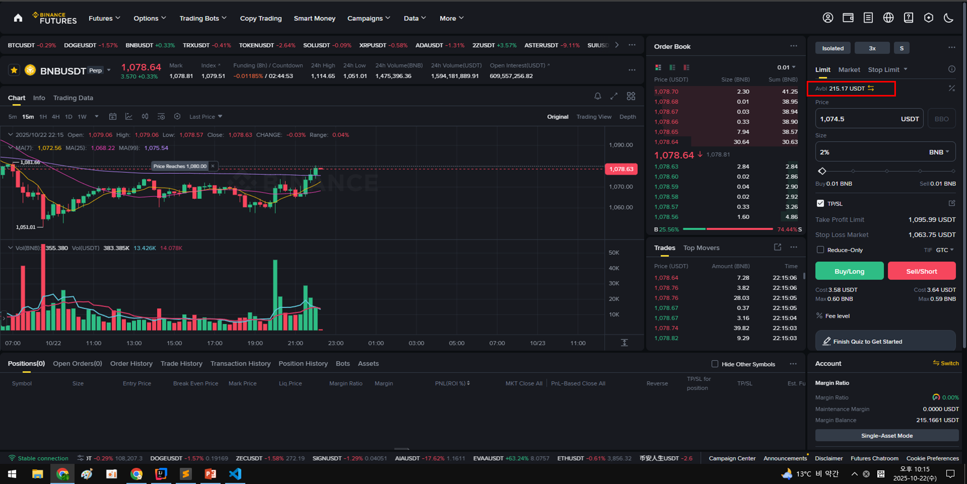Show sell-only order book view
The height and width of the screenshot is (484, 967).
click(686, 67)
